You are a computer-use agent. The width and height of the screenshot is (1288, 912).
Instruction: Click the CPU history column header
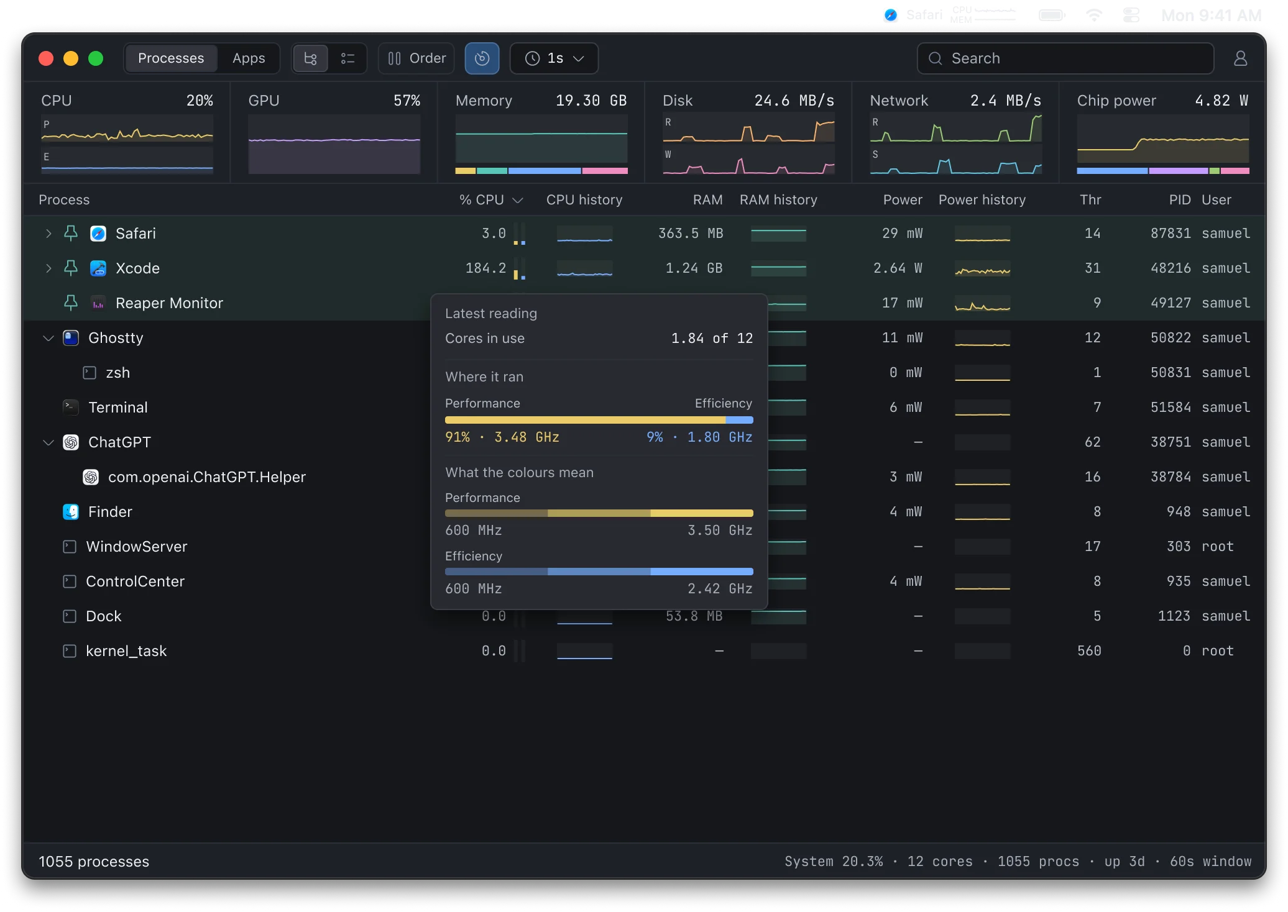584,199
